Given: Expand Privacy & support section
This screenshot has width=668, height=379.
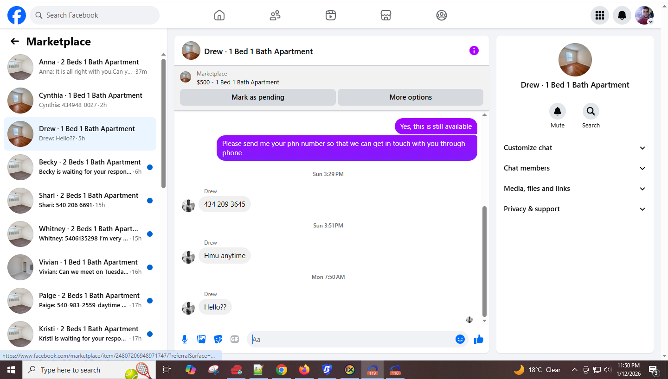Looking at the screenshot, I should click(x=575, y=209).
